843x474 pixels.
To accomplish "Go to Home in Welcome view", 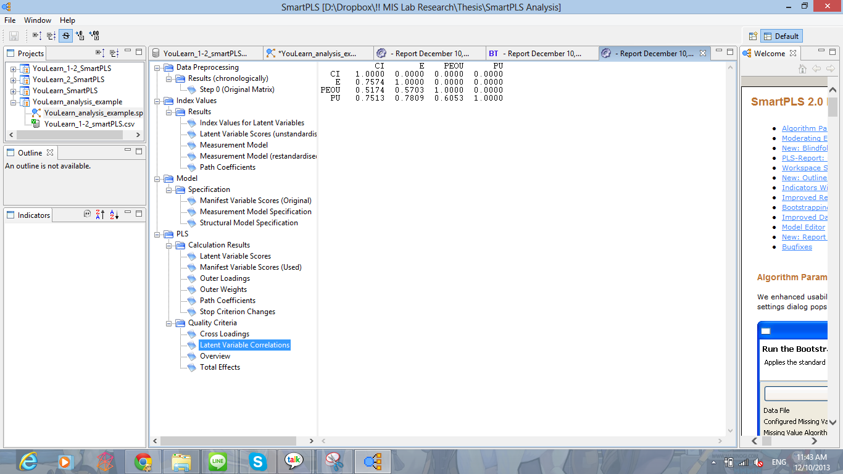I will (803, 69).
